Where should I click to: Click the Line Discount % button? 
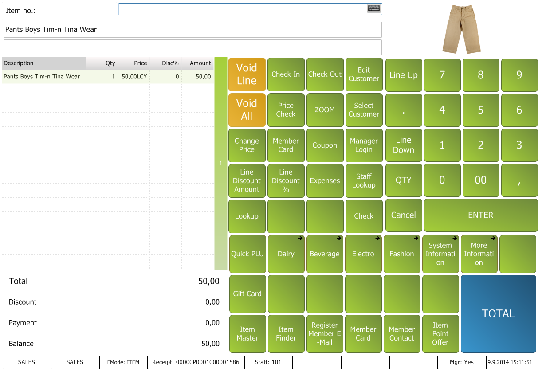pyautogui.click(x=286, y=181)
